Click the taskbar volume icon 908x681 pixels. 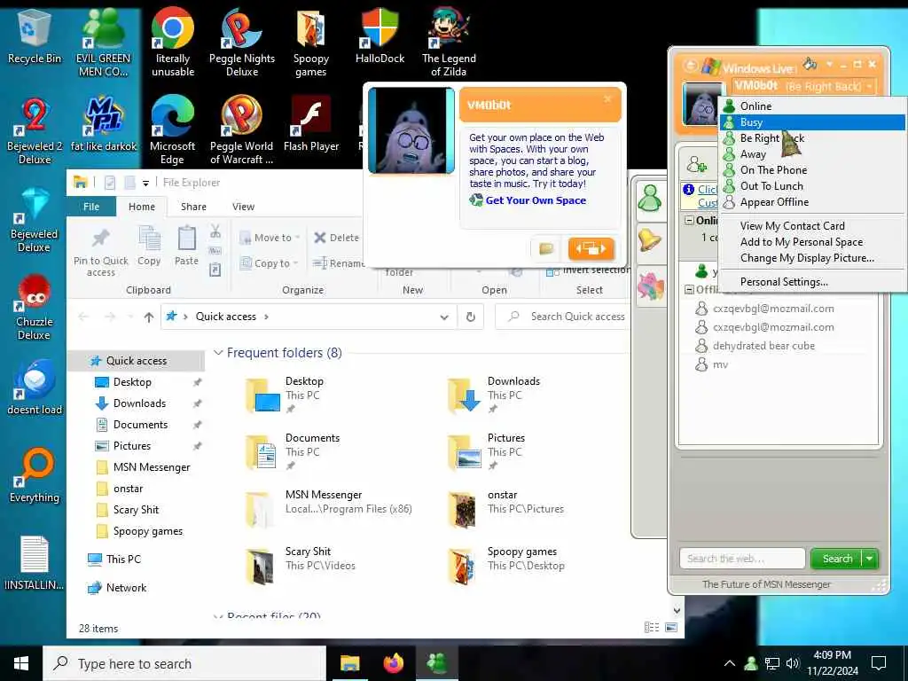coord(792,663)
